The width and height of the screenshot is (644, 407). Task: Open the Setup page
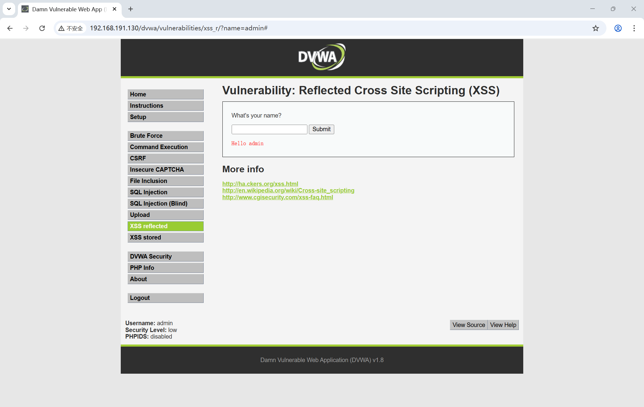(165, 117)
